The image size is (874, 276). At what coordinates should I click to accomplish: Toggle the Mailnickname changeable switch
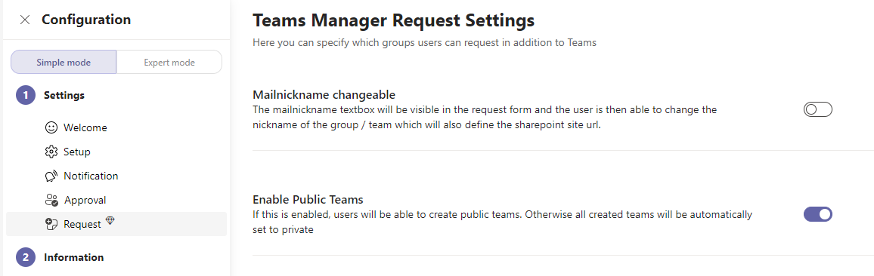[818, 109]
